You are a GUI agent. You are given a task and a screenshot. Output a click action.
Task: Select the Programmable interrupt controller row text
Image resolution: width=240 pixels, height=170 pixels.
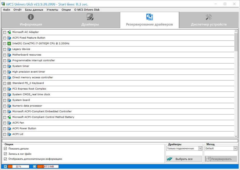pyautogui.click(x=33, y=60)
